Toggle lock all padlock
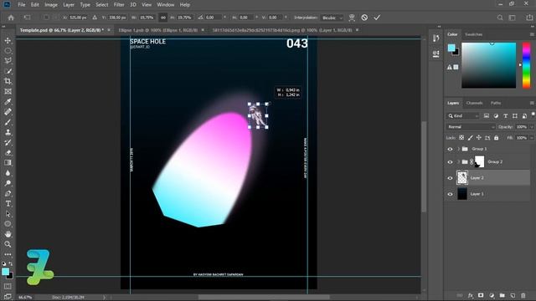The height and width of the screenshot is (301, 536). pyautogui.click(x=496, y=138)
